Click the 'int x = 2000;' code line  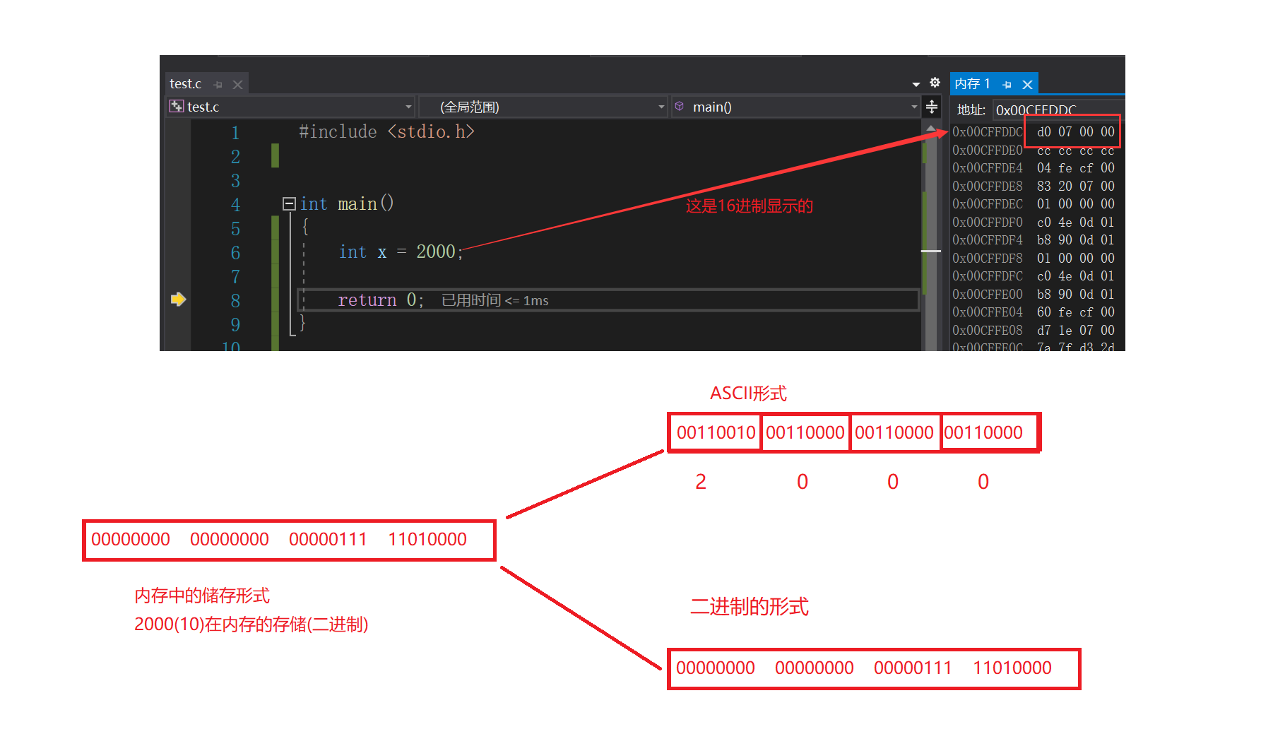[x=401, y=252]
